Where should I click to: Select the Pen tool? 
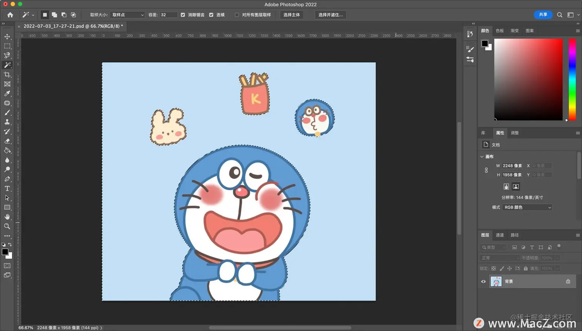(x=7, y=179)
